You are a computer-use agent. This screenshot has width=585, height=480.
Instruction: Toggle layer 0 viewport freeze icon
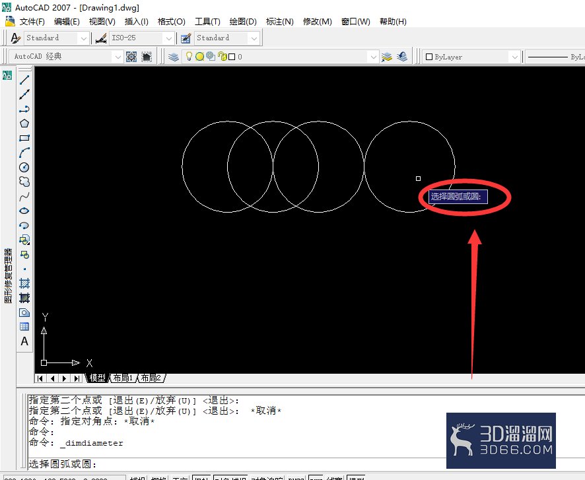(211, 56)
